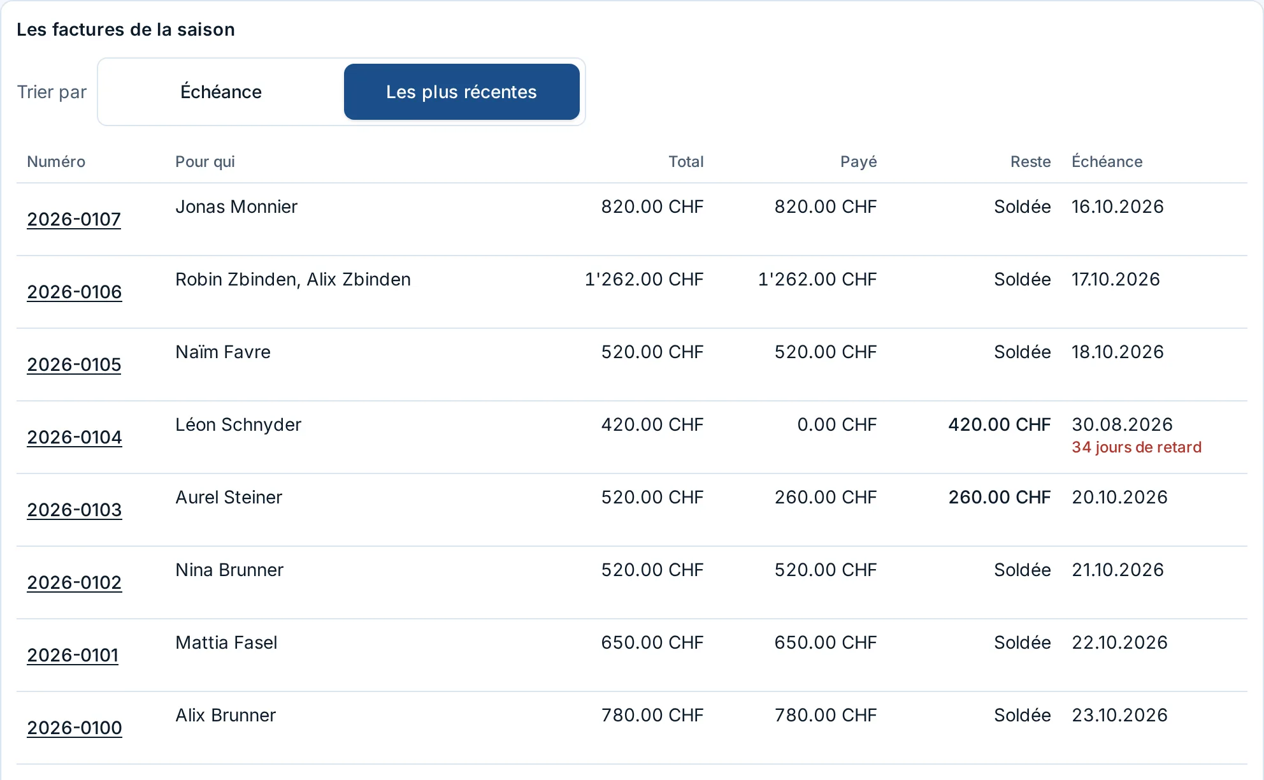Open invoice 2026-0101
Image resolution: width=1264 pixels, height=780 pixels.
click(73, 655)
